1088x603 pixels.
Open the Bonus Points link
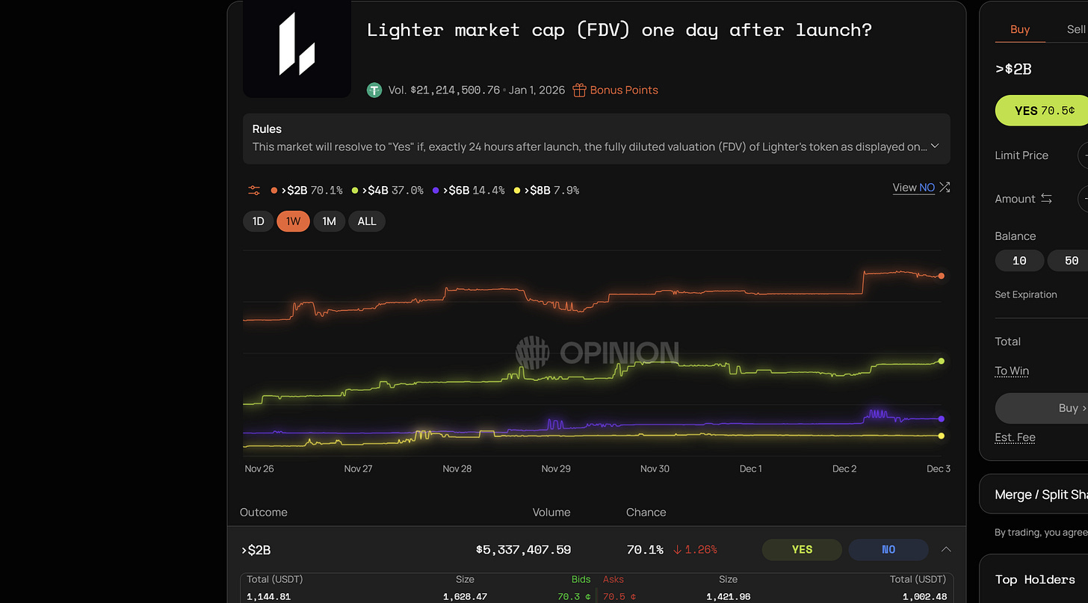coord(624,90)
